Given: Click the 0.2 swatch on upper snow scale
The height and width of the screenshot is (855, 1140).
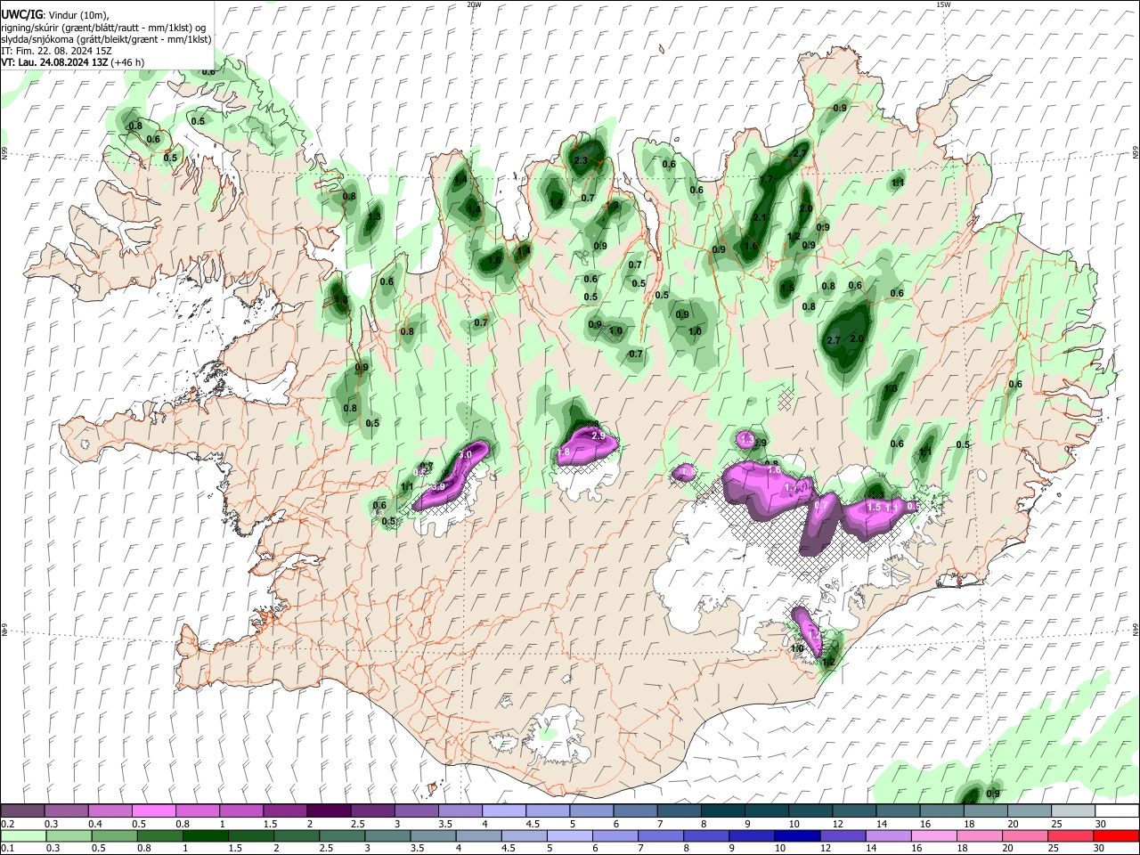Looking at the screenshot, I should click(22, 811).
